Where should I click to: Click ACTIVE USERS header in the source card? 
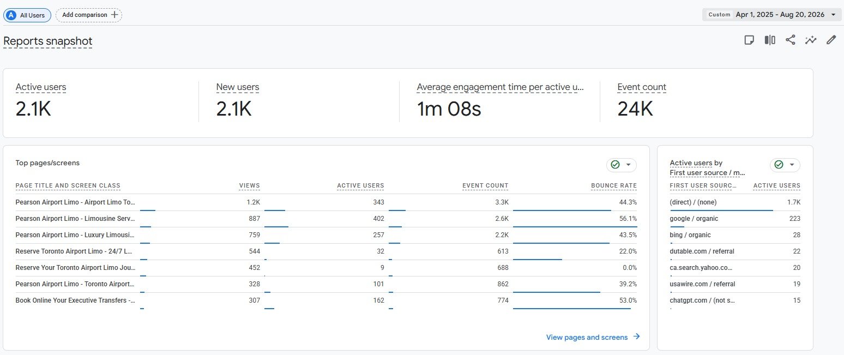(x=777, y=186)
